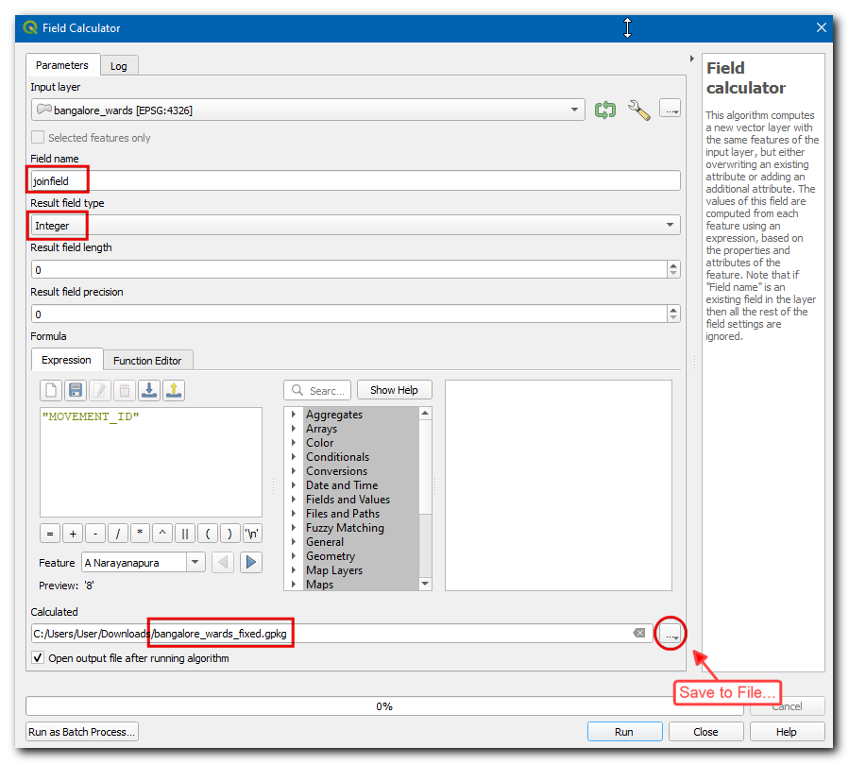Switch to the Parameters tab
Screen dimensions: 849x764
(62, 65)
